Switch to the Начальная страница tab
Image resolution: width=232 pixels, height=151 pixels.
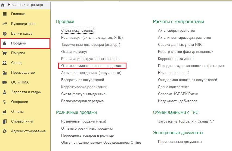[x=24, y=5]
